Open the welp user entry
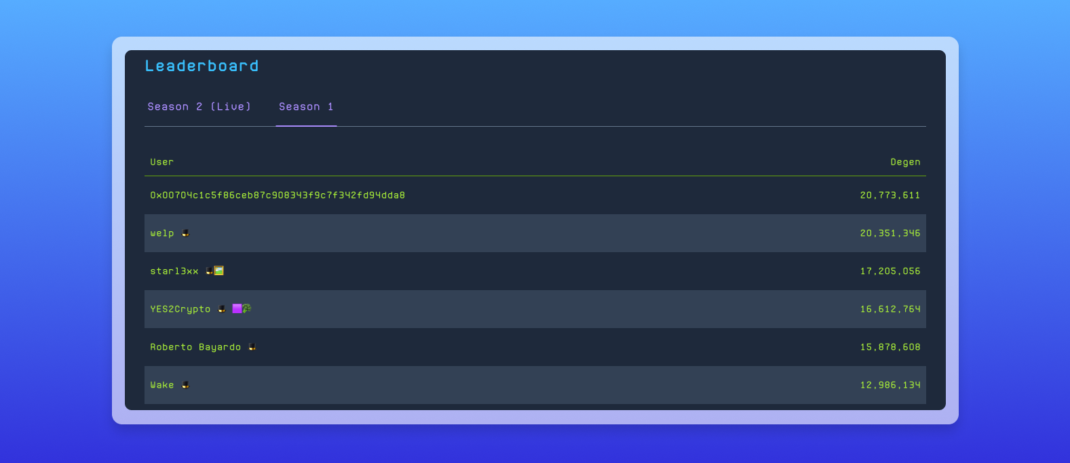The width and height of the screenshot is (1070, 463). (162, 233)
